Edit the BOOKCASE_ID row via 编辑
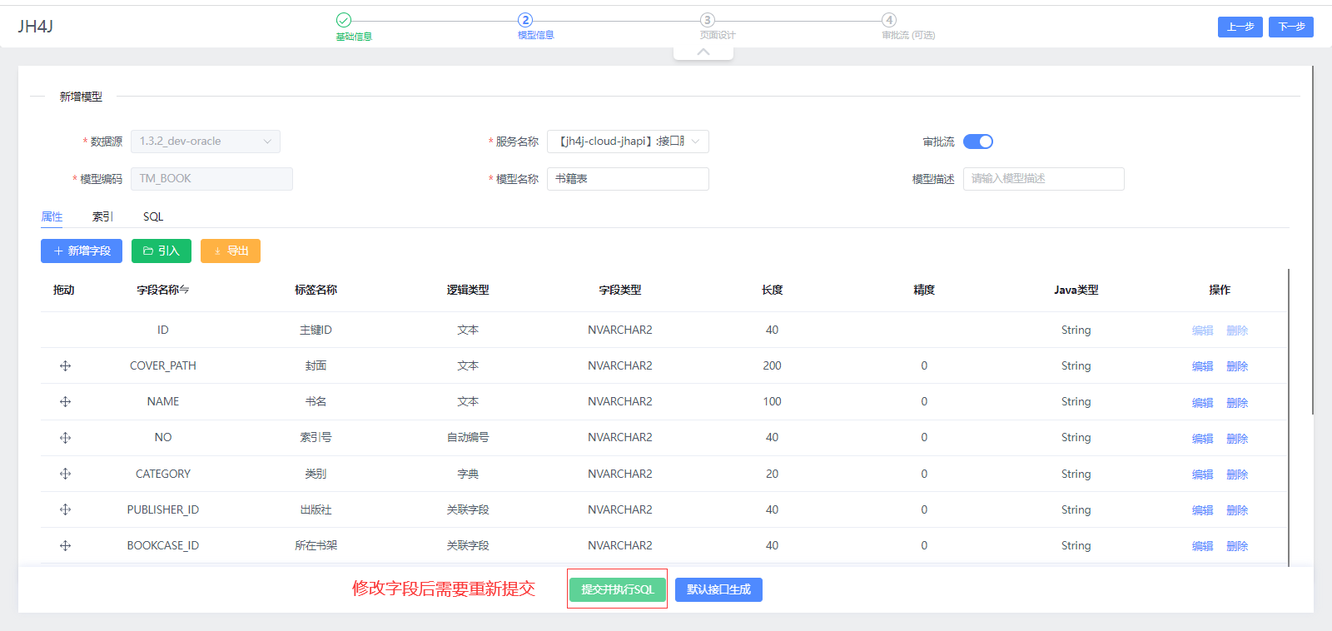Viewport: 1332px width, 631px height. (x=1203, y=546)
